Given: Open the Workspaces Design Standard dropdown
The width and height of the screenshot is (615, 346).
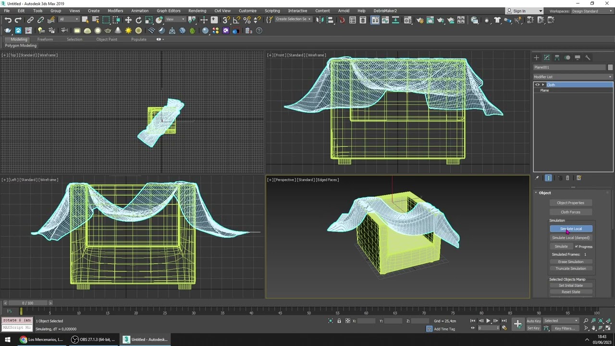Looking at the screenshot, I should (x=592, y=11).
